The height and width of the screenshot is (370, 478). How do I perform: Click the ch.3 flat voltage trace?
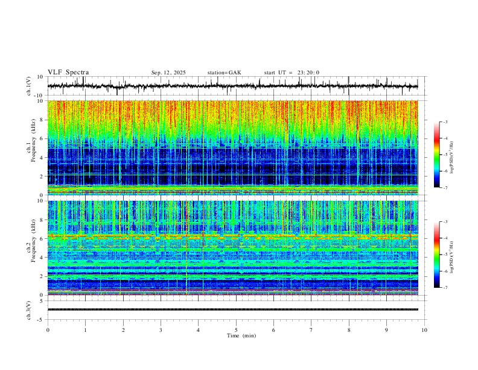click(x=232, y=310)
